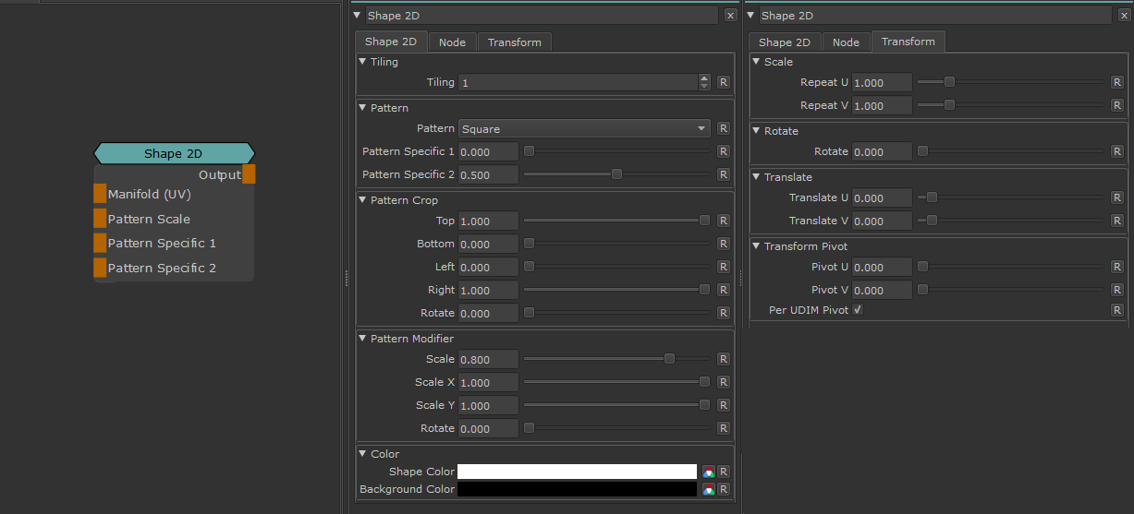1134x514 pixels.
Task: Click the R reset icon beside Pattern dropdown
Action: point(724,128)
